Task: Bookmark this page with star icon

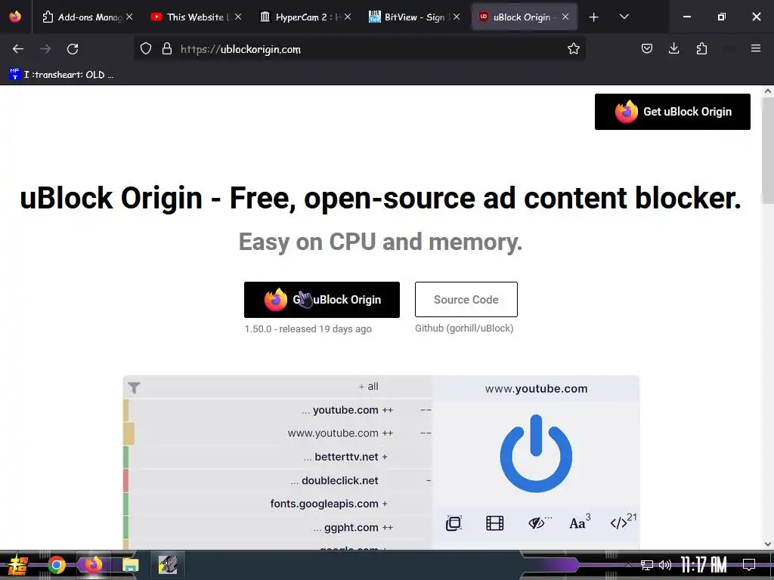Action: 573,49
